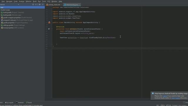The image size is (188, 106).
Task: Open the Build tool window
Action: tap(29, 102)
